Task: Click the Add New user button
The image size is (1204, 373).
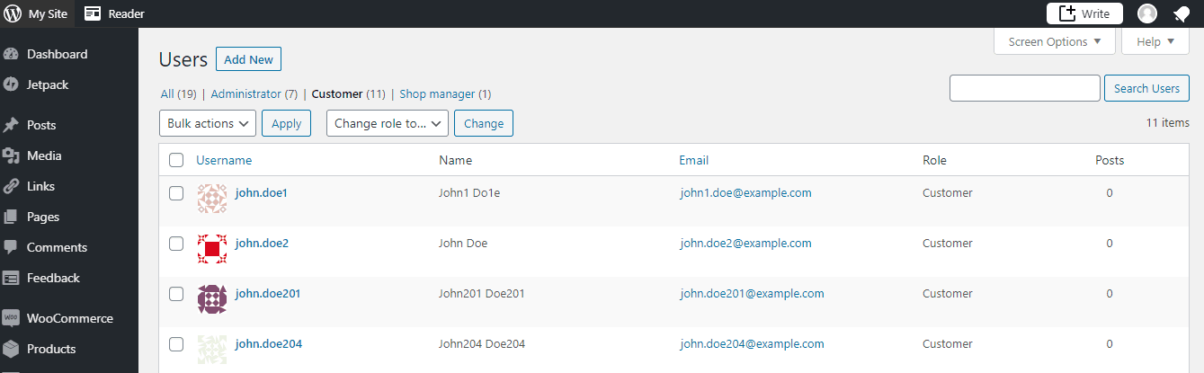Action: tap(248, 59)
